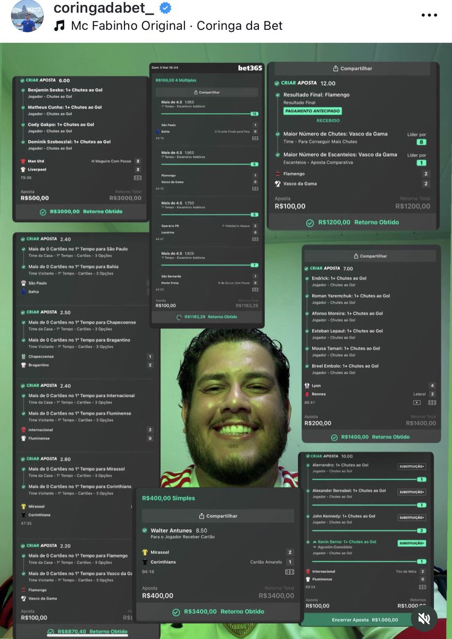Tap the Vasco da Gama crest in the 12.00 slip
The image size is (452, 639).
point(278,184)
